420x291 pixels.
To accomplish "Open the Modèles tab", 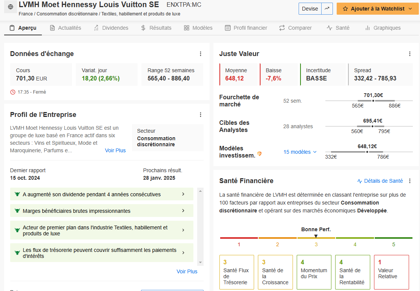I will [x=198, y=28].
